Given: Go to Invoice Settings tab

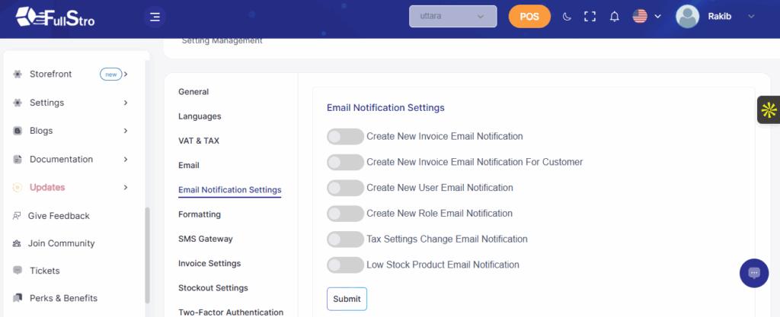Looking at the screenshot, I should (209, 264).
